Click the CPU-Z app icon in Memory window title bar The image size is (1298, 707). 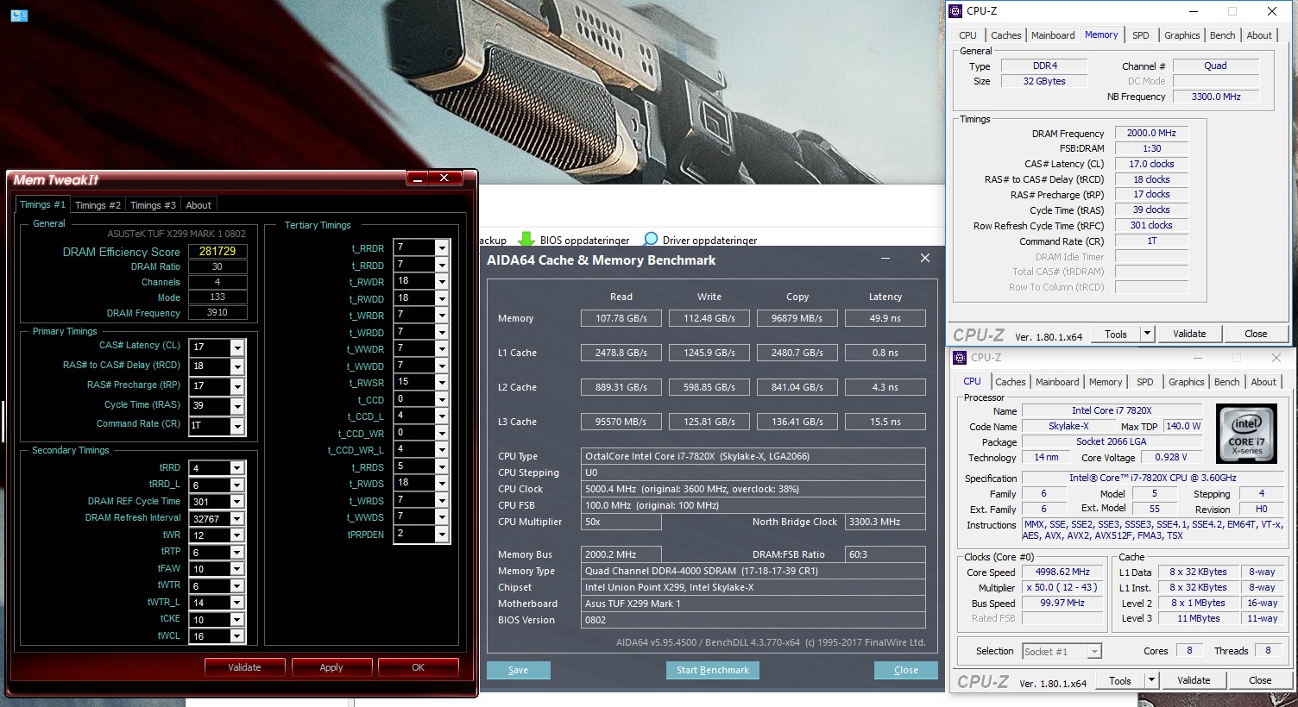(955, 11)
